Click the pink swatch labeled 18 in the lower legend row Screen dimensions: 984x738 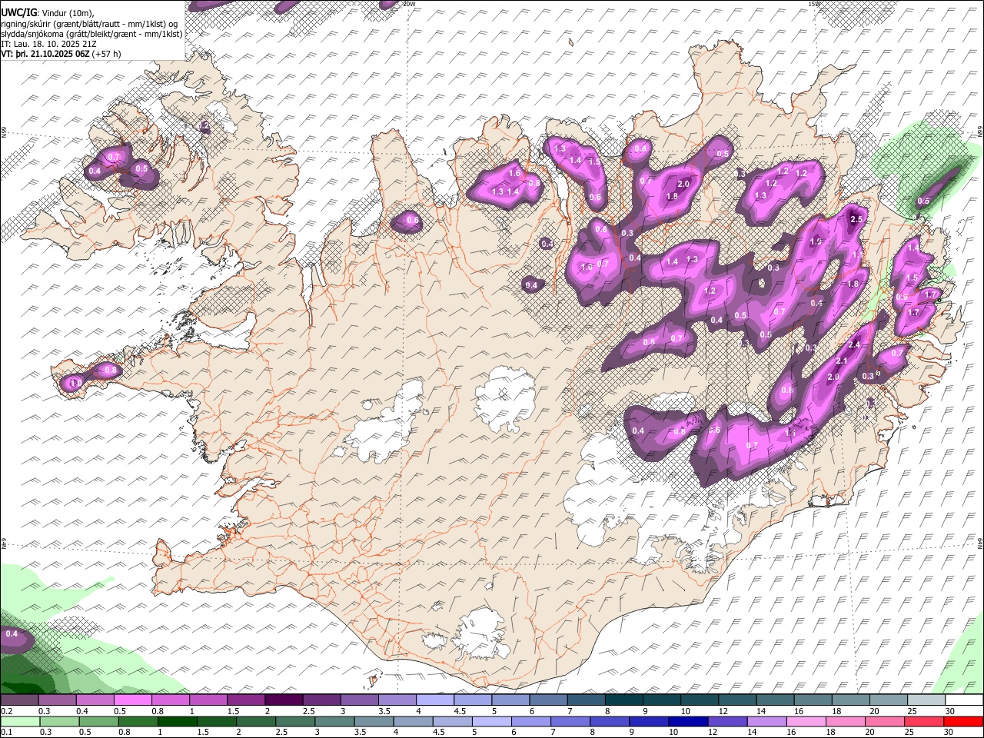pos(845,721)
